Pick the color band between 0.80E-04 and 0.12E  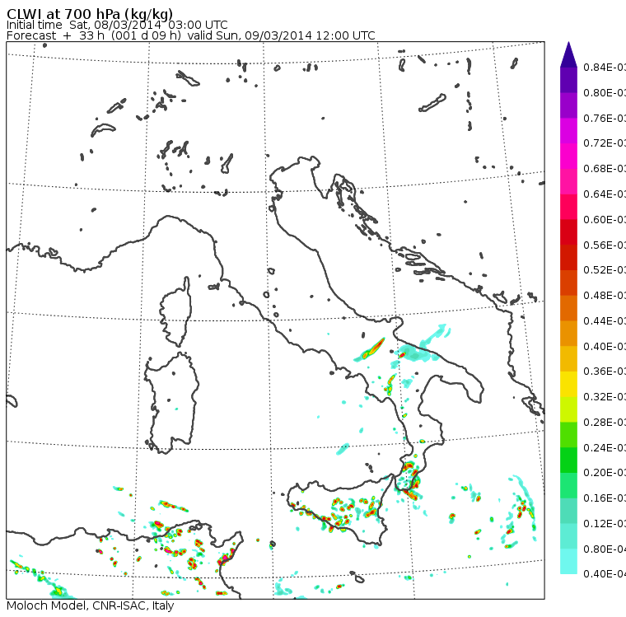pyautogui.click(x=568, y=536)
